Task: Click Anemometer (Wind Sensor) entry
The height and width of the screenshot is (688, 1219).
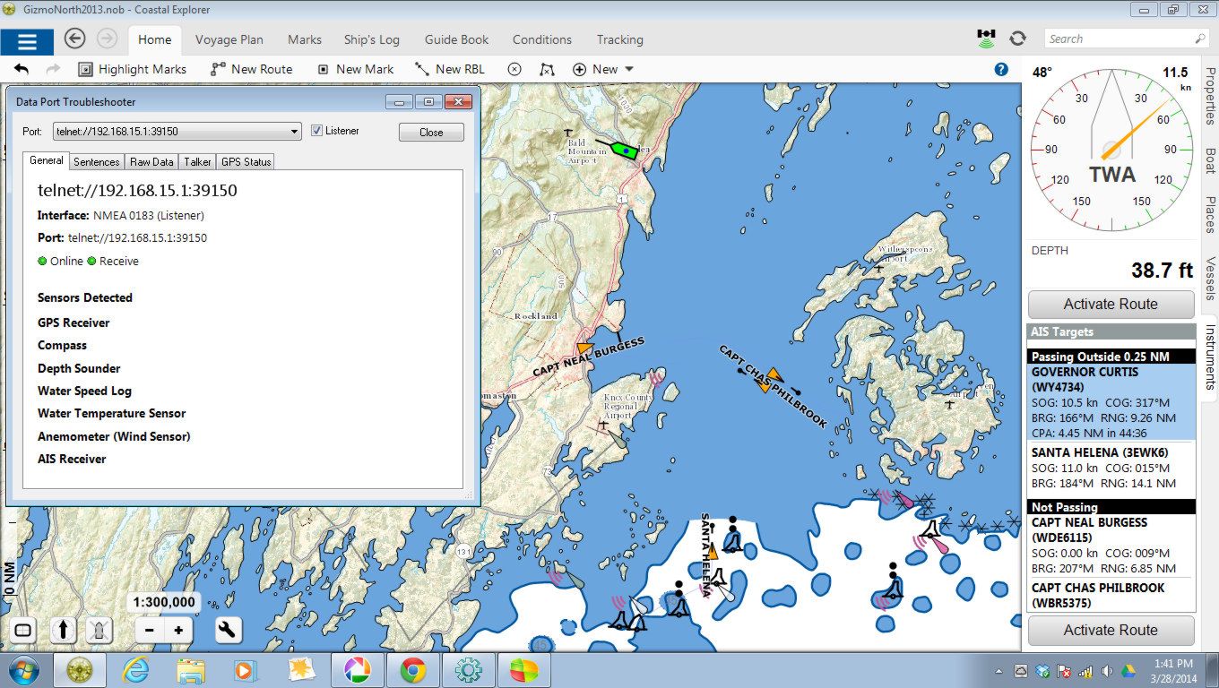Action: click(114, 436)
